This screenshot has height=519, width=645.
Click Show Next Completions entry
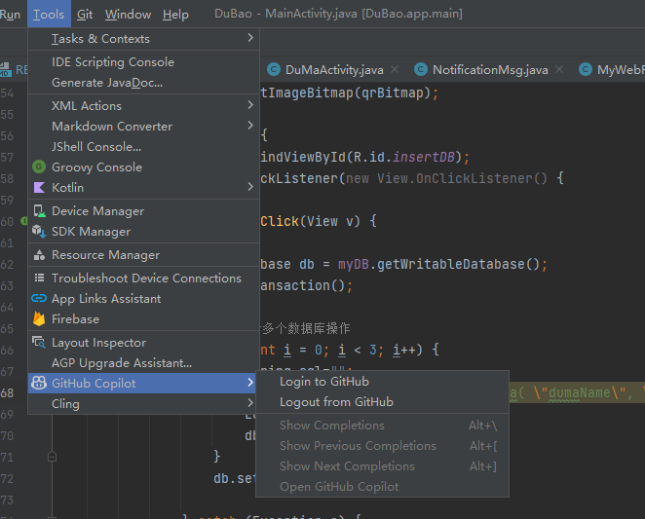click(382, 466)
